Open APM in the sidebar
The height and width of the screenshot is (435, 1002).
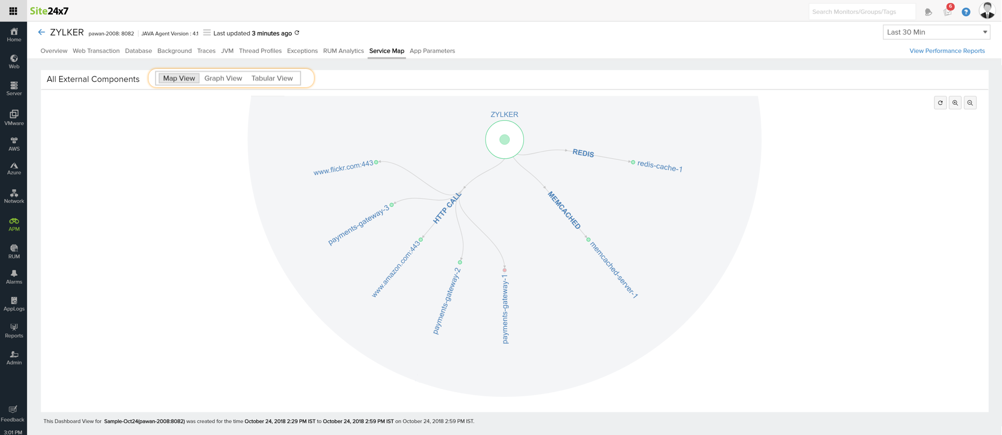[14, 224]
